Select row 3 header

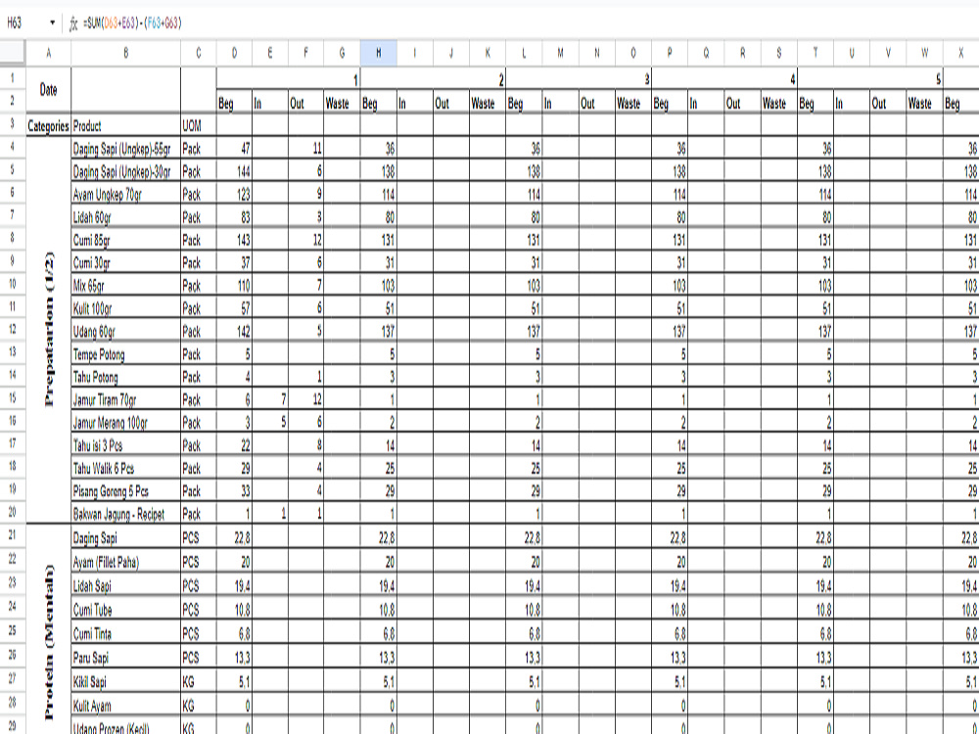coord(13,124)
